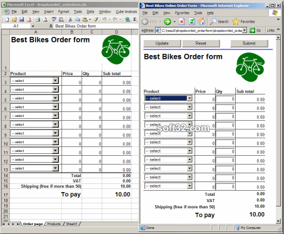The image size is (284, 234).
Task: Click the New workbook icon in Excel
Action: [7, 19]
